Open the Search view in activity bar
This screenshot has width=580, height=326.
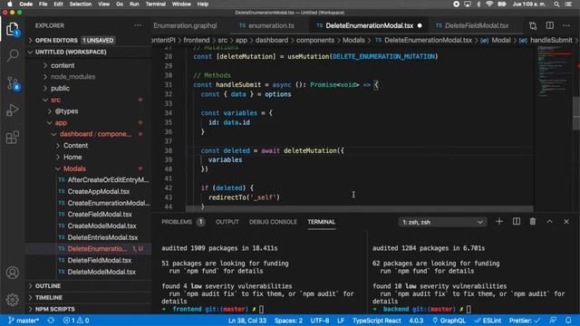13,55
